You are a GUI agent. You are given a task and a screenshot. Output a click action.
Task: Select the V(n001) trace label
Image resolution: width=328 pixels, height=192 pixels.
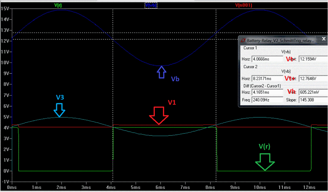(243, 5)
